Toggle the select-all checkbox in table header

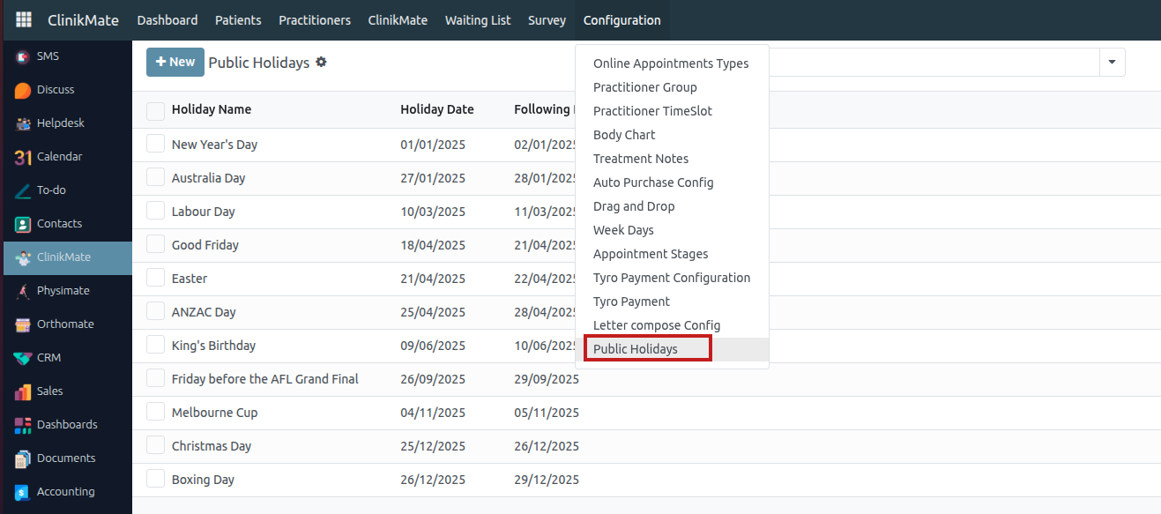point(156,110)
